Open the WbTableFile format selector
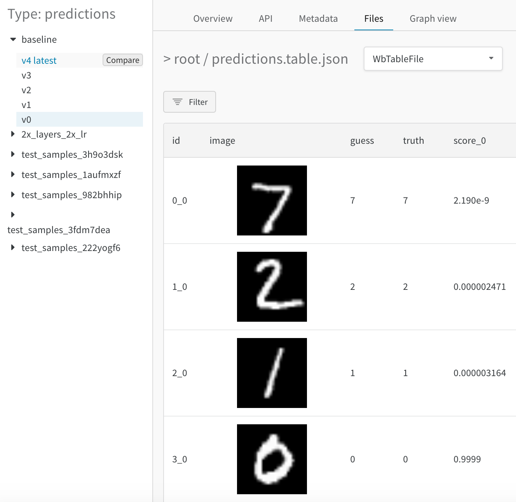This screenshot has height=502, width=516. click(432, 59)
